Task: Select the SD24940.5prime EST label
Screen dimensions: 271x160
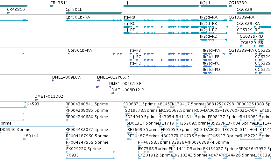Action: pyautogui.click(x=141, y=117)
